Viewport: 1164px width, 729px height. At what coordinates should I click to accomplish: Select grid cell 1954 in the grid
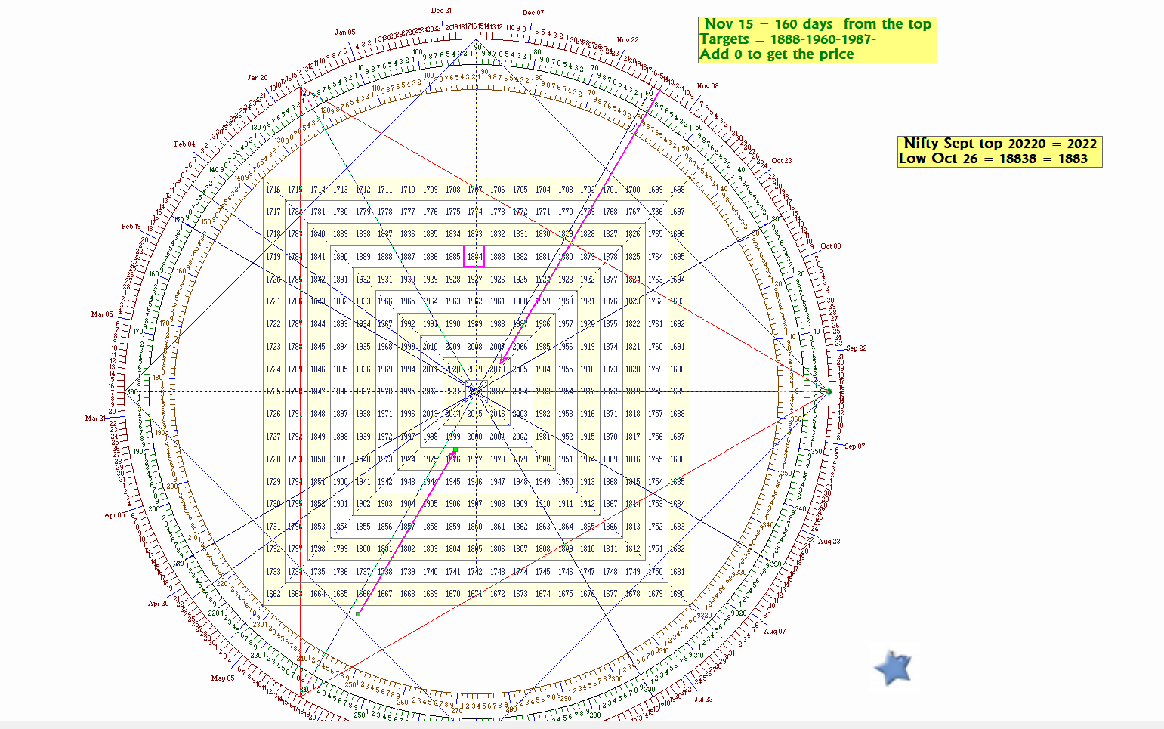(x=565, y=391)
